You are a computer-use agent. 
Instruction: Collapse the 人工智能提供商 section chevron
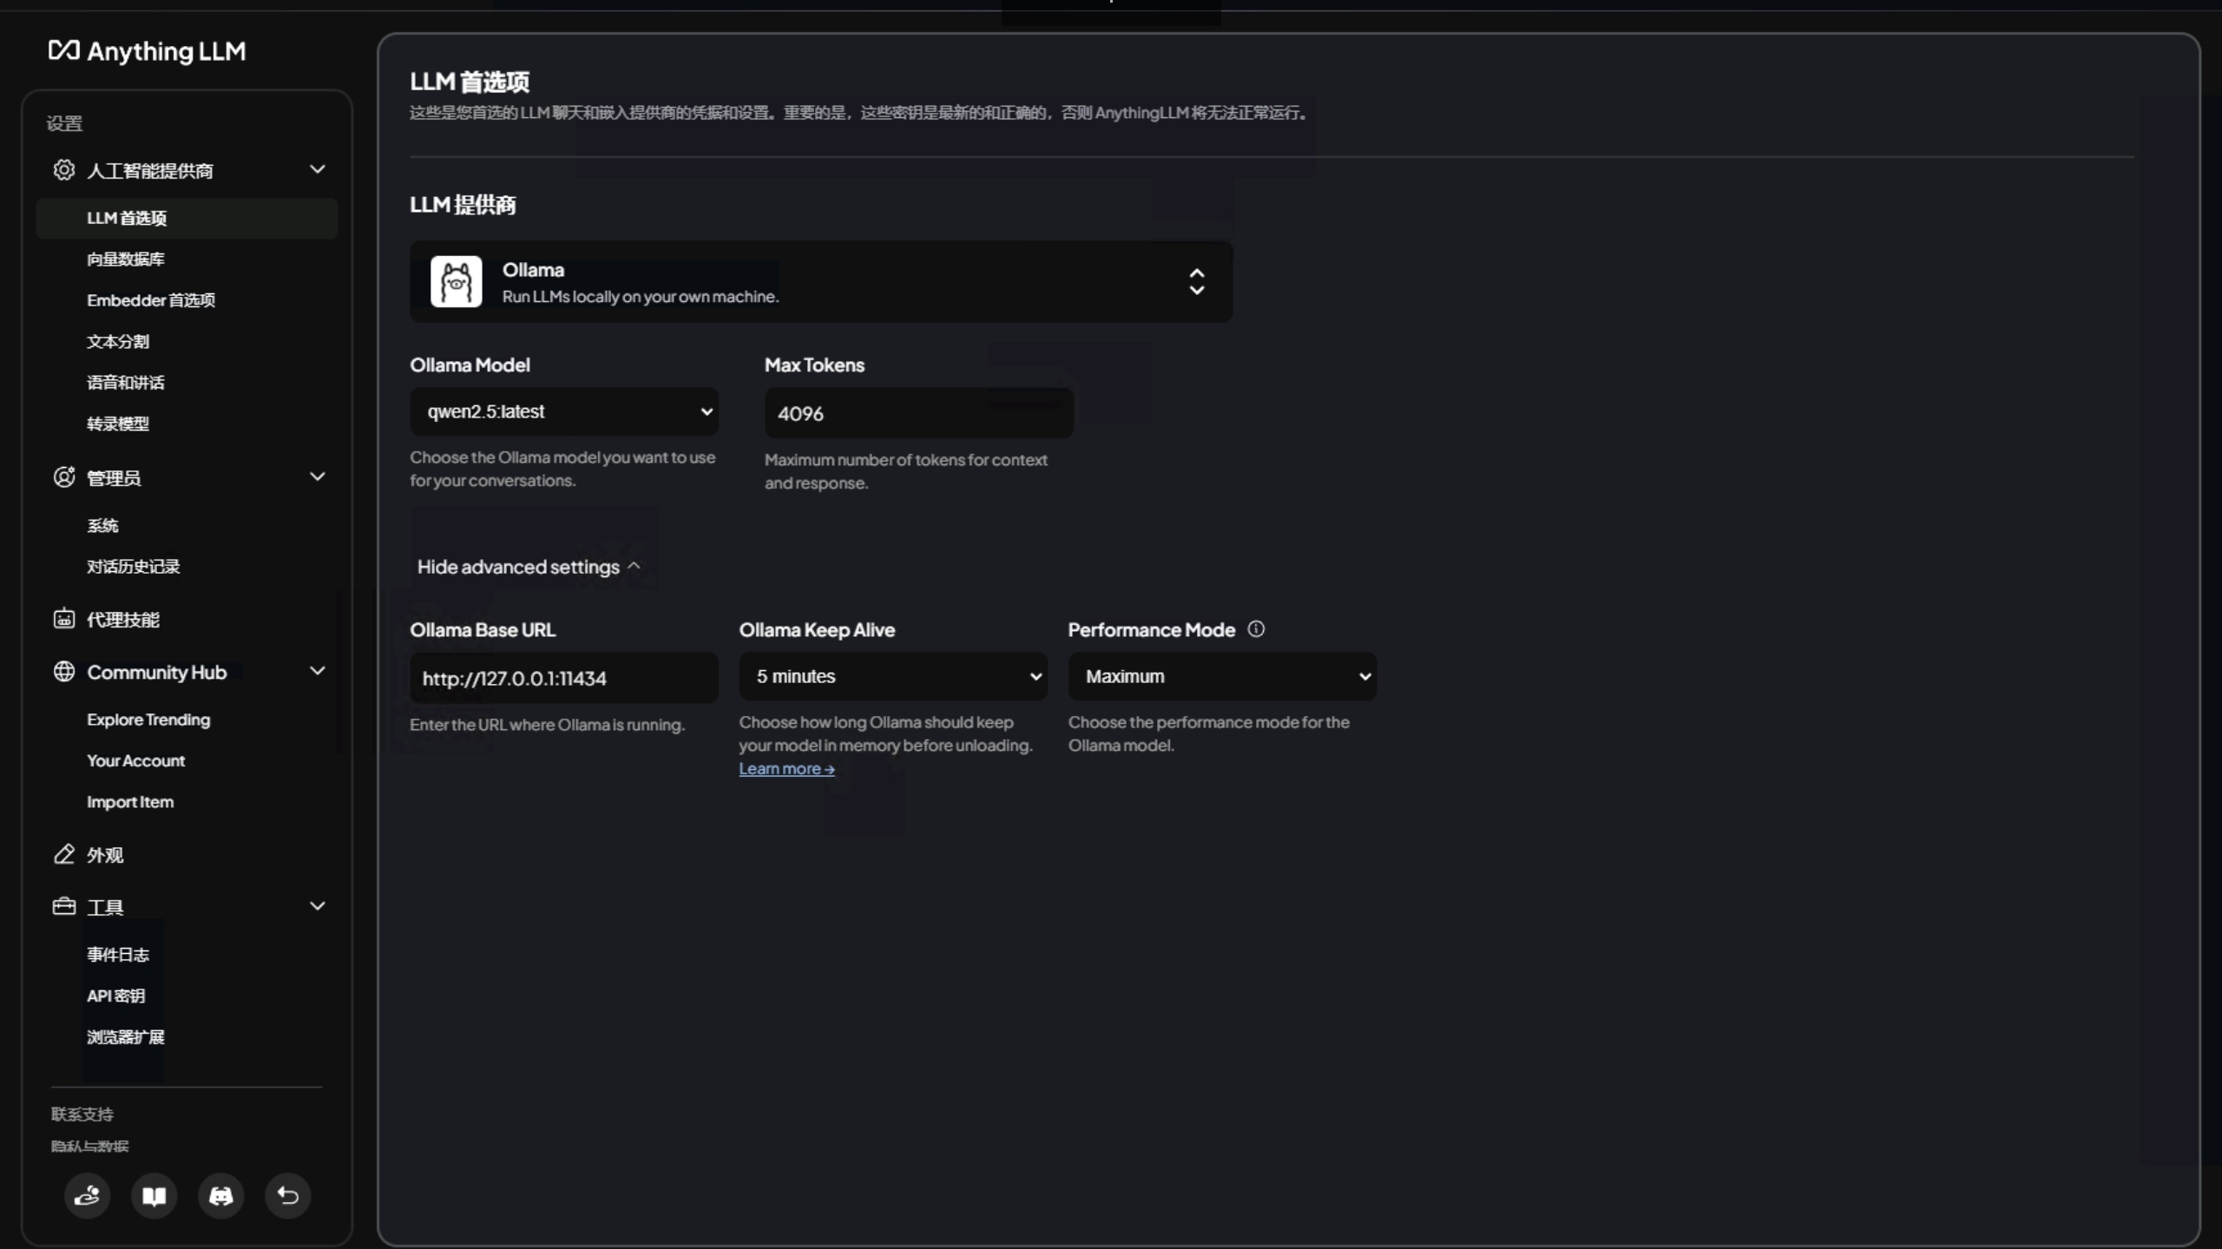pos(318,169)
